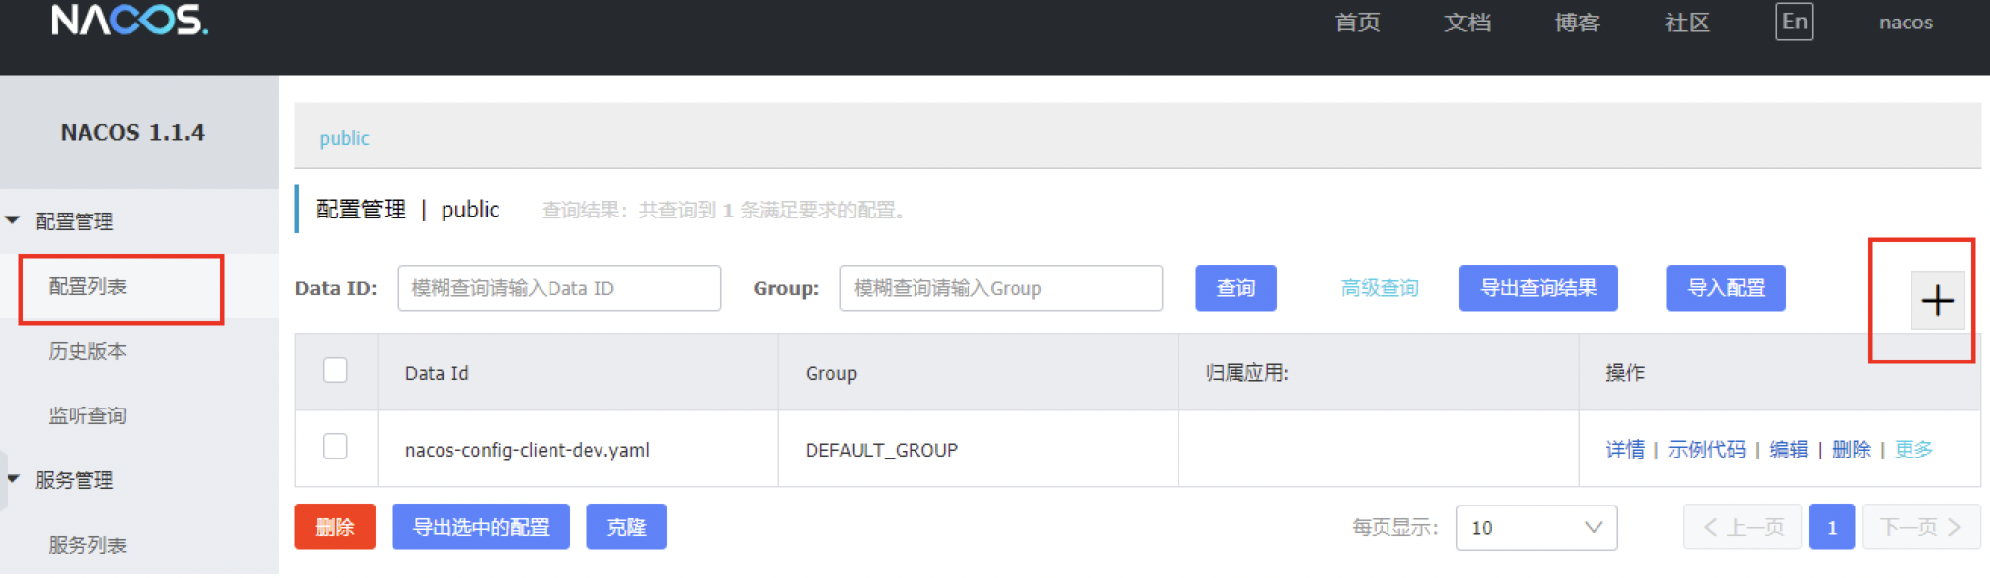The height and width of the screenshot is (578, 1990).
Task: Focus the Data ID search field
Action: pyautogui.click(x=559, y=288)
